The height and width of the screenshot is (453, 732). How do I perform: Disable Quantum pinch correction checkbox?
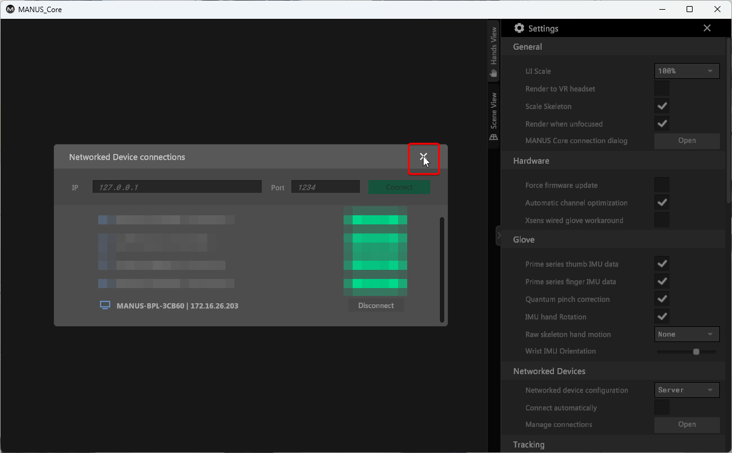pyautogui.click(x=662, y=299)
